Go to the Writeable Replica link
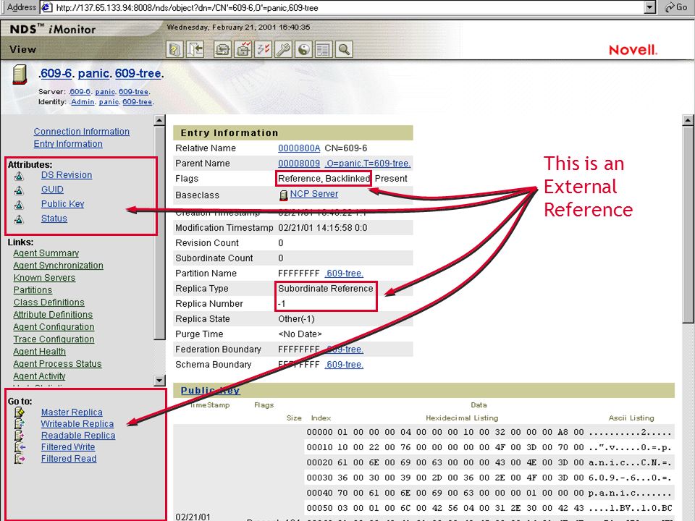695x521 pixels. pyautogui.click(x=77, y=424)
